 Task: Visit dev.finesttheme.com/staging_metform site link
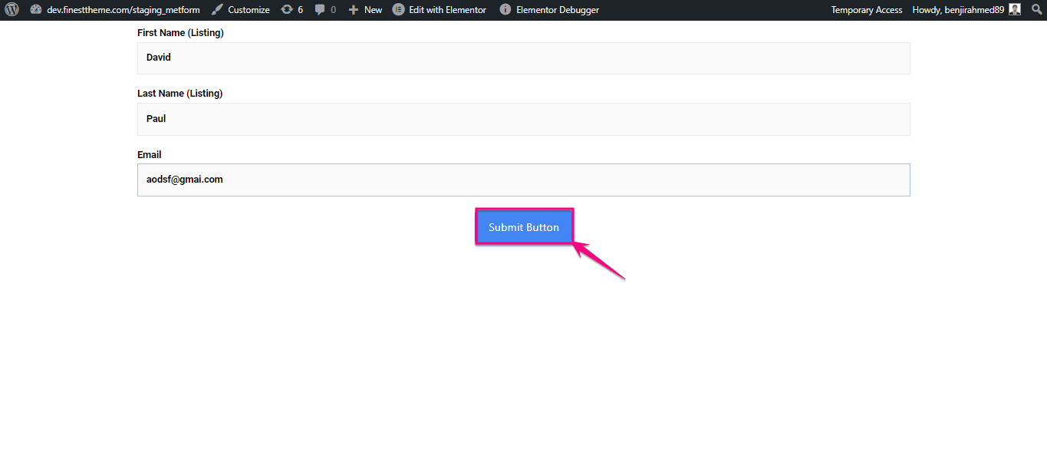pyautogui.click(x=123, y=9)
